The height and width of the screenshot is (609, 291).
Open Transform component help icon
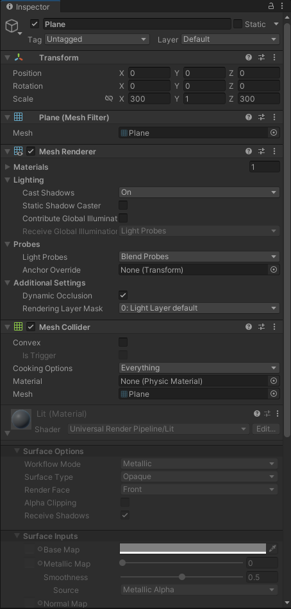pyautogui.click(x=249, y=57)
